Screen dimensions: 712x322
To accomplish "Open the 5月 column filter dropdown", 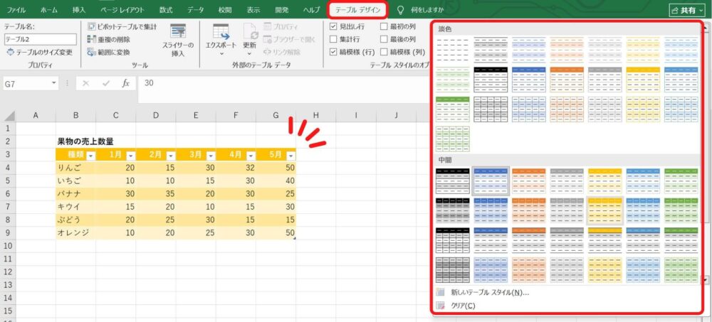I will pyautogui.click(x=290, y=156).
